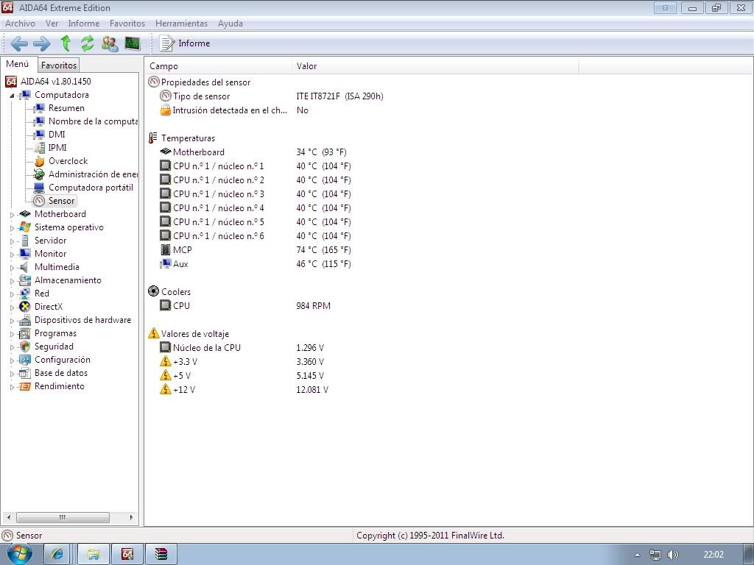
Task: Open the green monitor graph toolbar icon
Action: pos(133,43)
